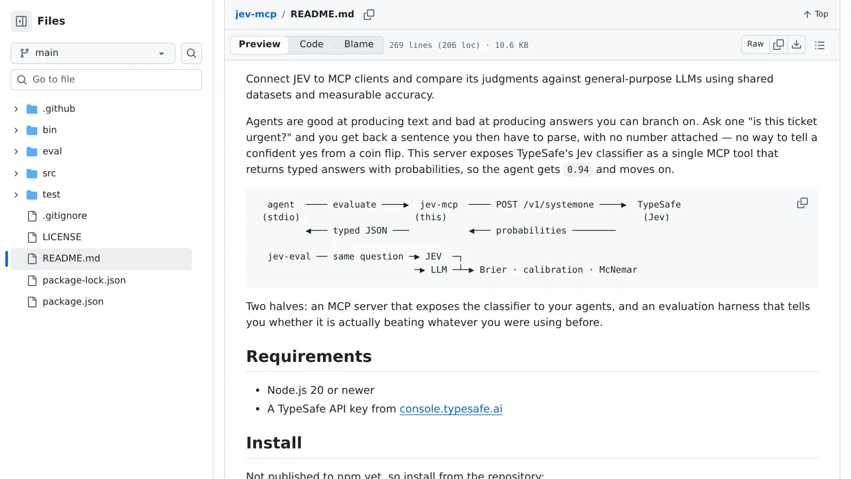Expand the src folder chevron
Screen dimensions: 851x479
(x=16, y=174)
